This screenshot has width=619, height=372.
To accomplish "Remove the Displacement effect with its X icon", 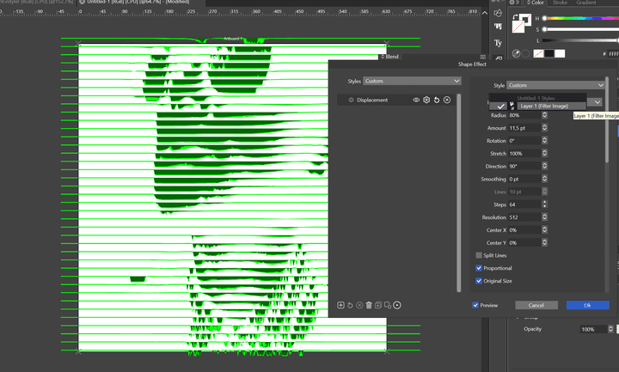I will (447, 101).
